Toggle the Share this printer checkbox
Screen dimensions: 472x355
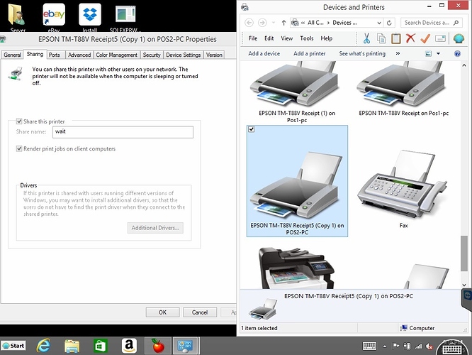(19, 121)
